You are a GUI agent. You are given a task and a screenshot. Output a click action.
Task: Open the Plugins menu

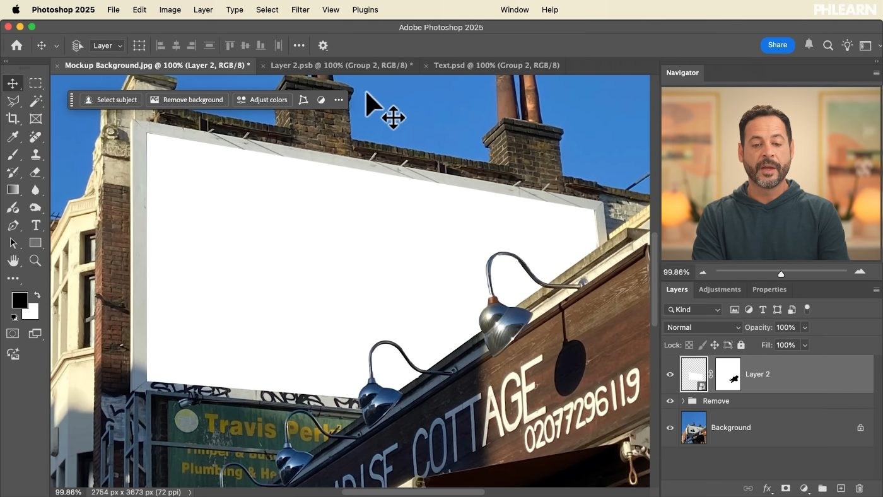pyautogui.click(x=365, y=9)
